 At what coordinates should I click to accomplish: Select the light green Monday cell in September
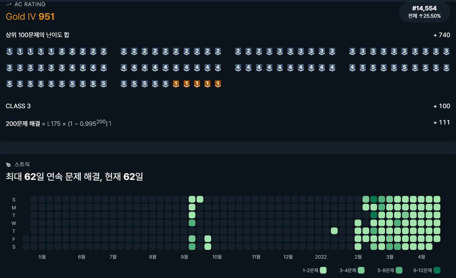[x=192, y=207]
